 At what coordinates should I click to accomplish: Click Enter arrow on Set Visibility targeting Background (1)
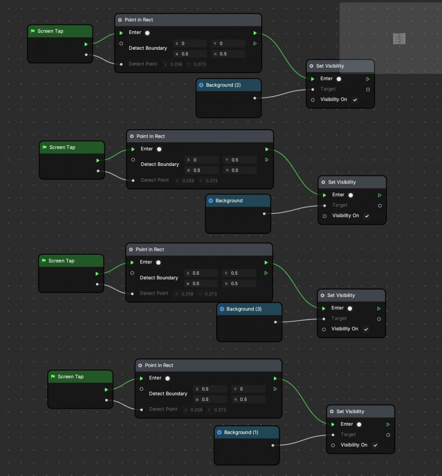pyautogui.click(x=333, y=424)
